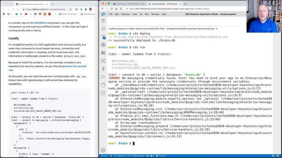Screen dimensions: 282x158
Task: Close the terminal tab
Action: (217, 29)
